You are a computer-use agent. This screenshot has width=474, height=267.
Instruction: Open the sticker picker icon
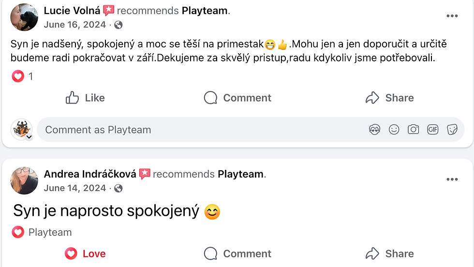pos(452,130)
